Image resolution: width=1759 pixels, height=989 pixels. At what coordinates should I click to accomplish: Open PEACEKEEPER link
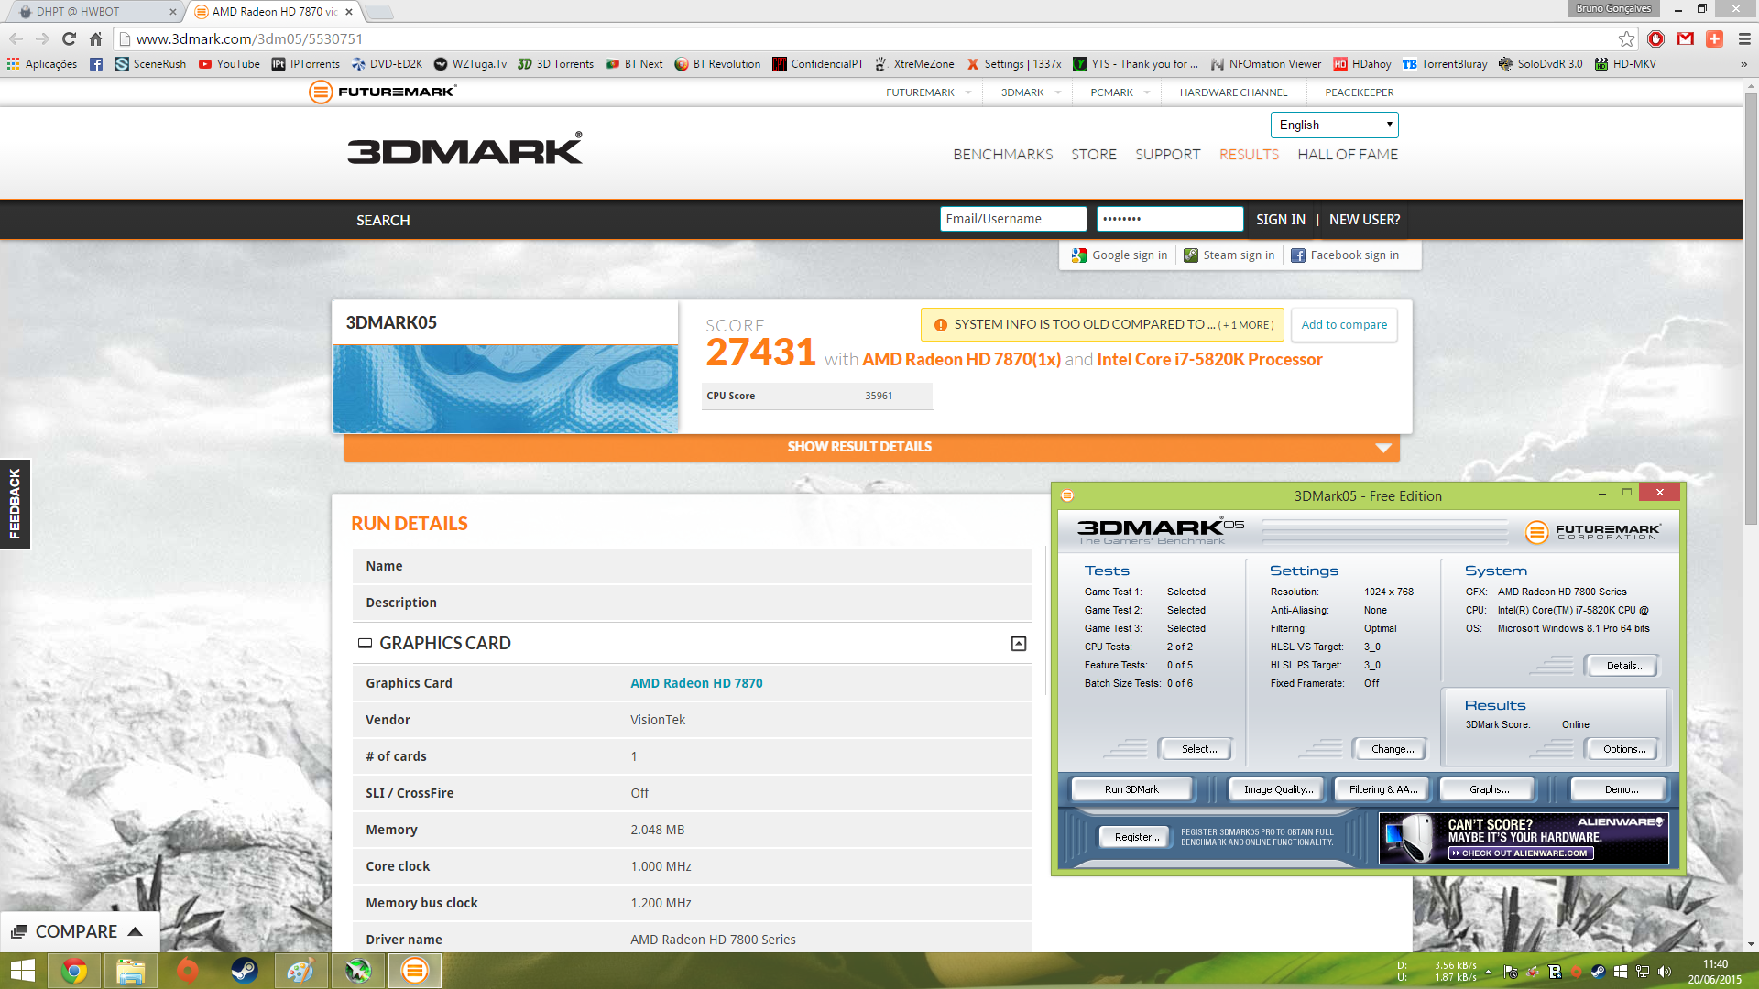click(1359, 92)
